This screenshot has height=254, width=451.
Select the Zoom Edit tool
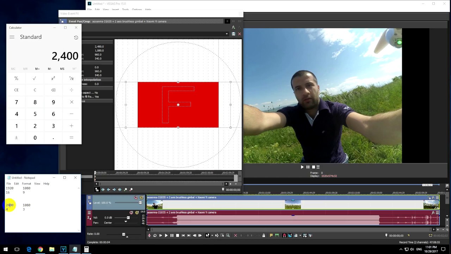228,235
